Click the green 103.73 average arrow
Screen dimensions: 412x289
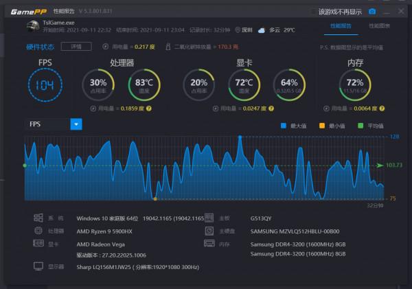point(380,165)
